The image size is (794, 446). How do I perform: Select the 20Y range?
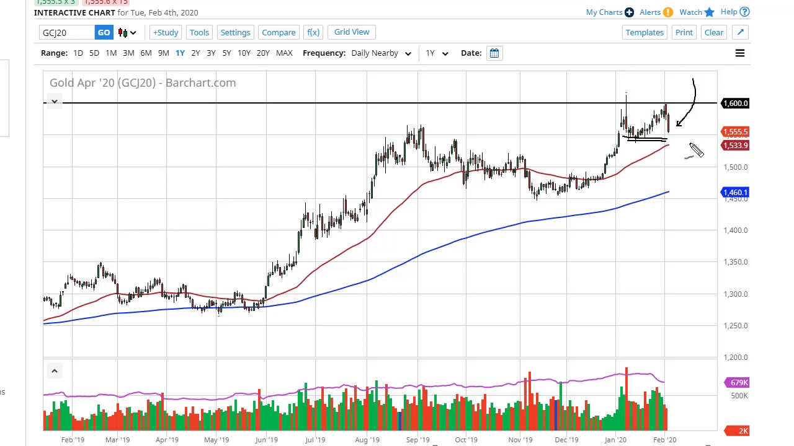point(263,53)
